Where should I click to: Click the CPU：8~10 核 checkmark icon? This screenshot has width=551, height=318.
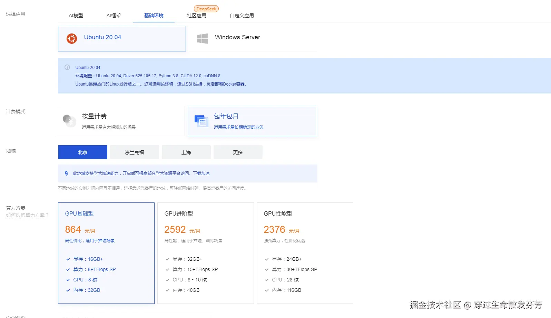click(167, 280)
